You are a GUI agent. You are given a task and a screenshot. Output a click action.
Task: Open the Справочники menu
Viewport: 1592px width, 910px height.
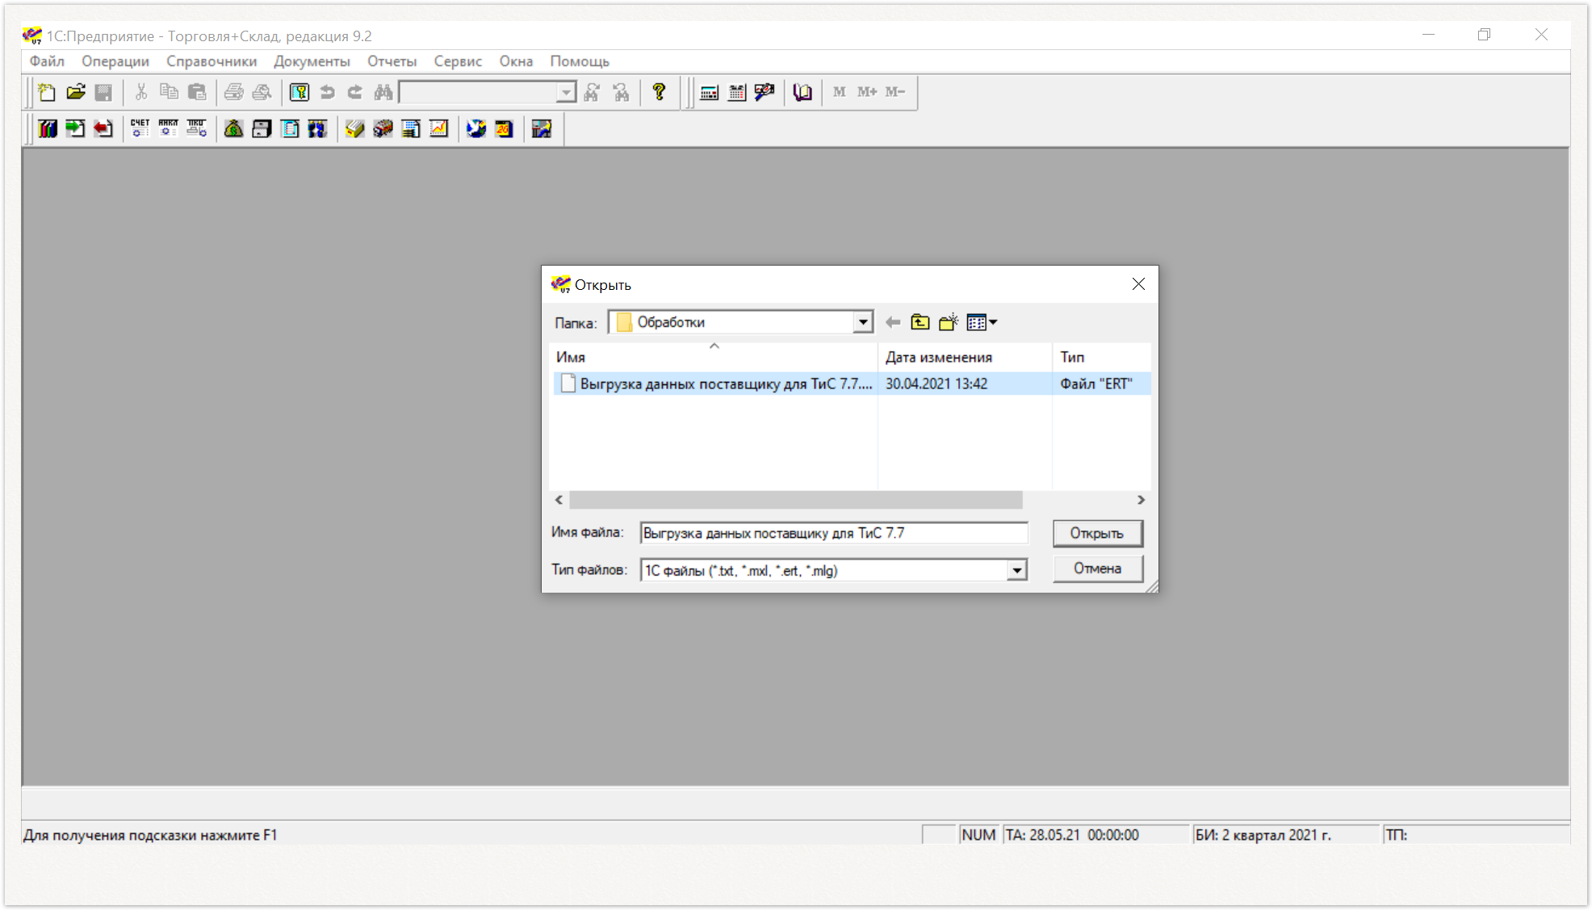(x=212, y=61)
